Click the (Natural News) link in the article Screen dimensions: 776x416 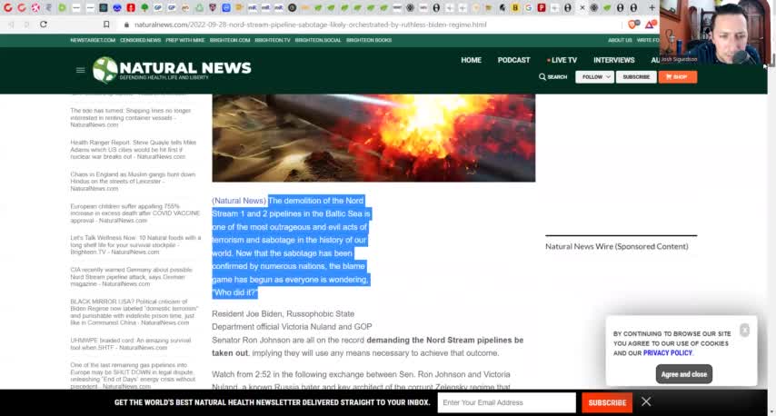[239, 201]
